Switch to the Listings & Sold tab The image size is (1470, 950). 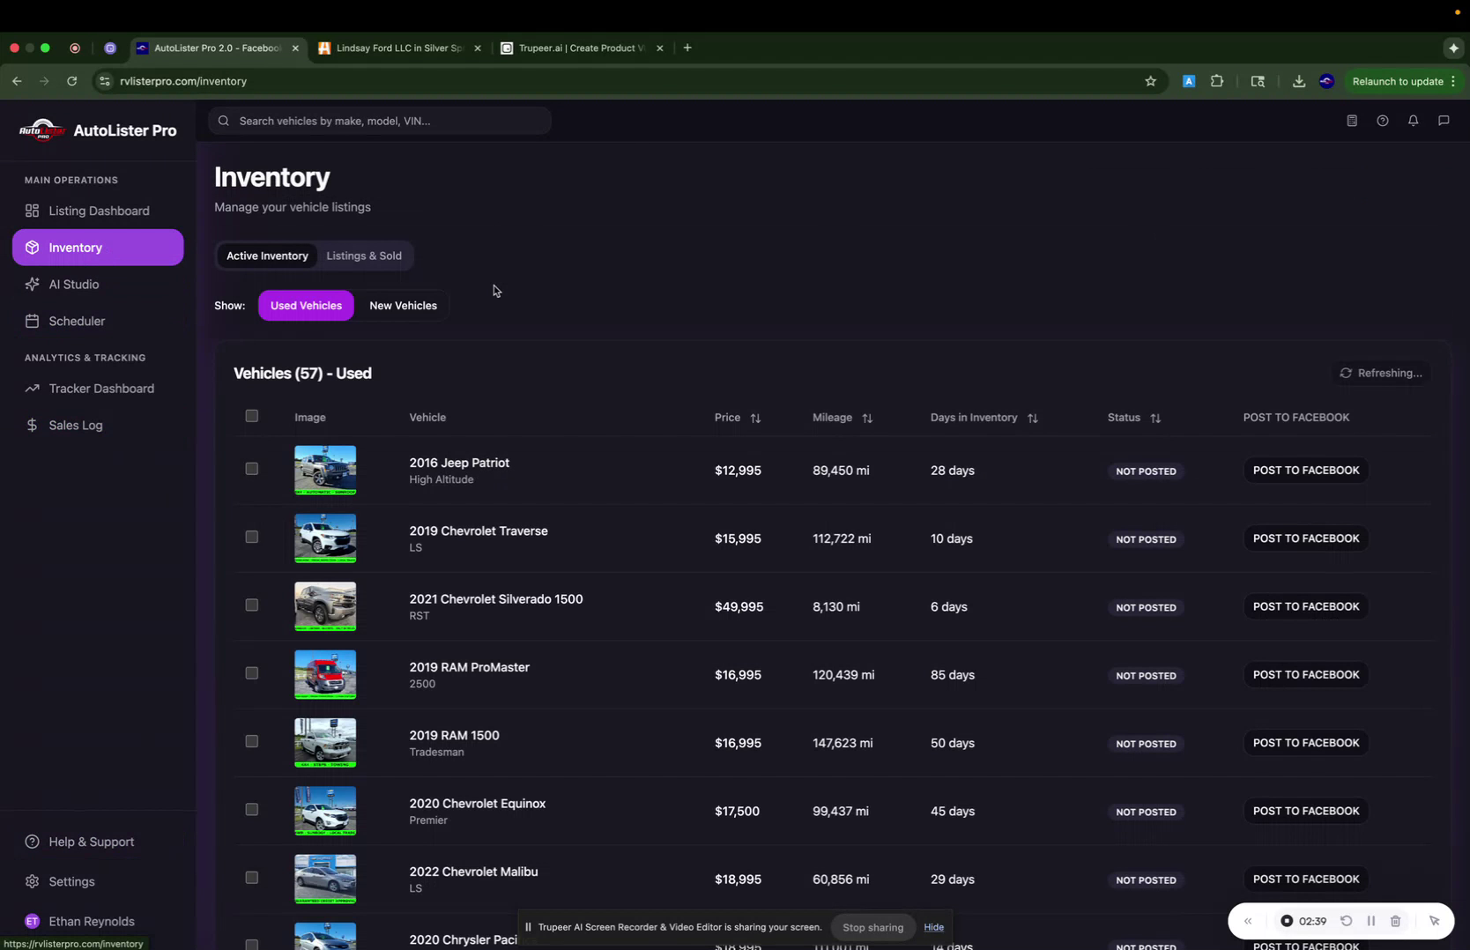[363, 256]
